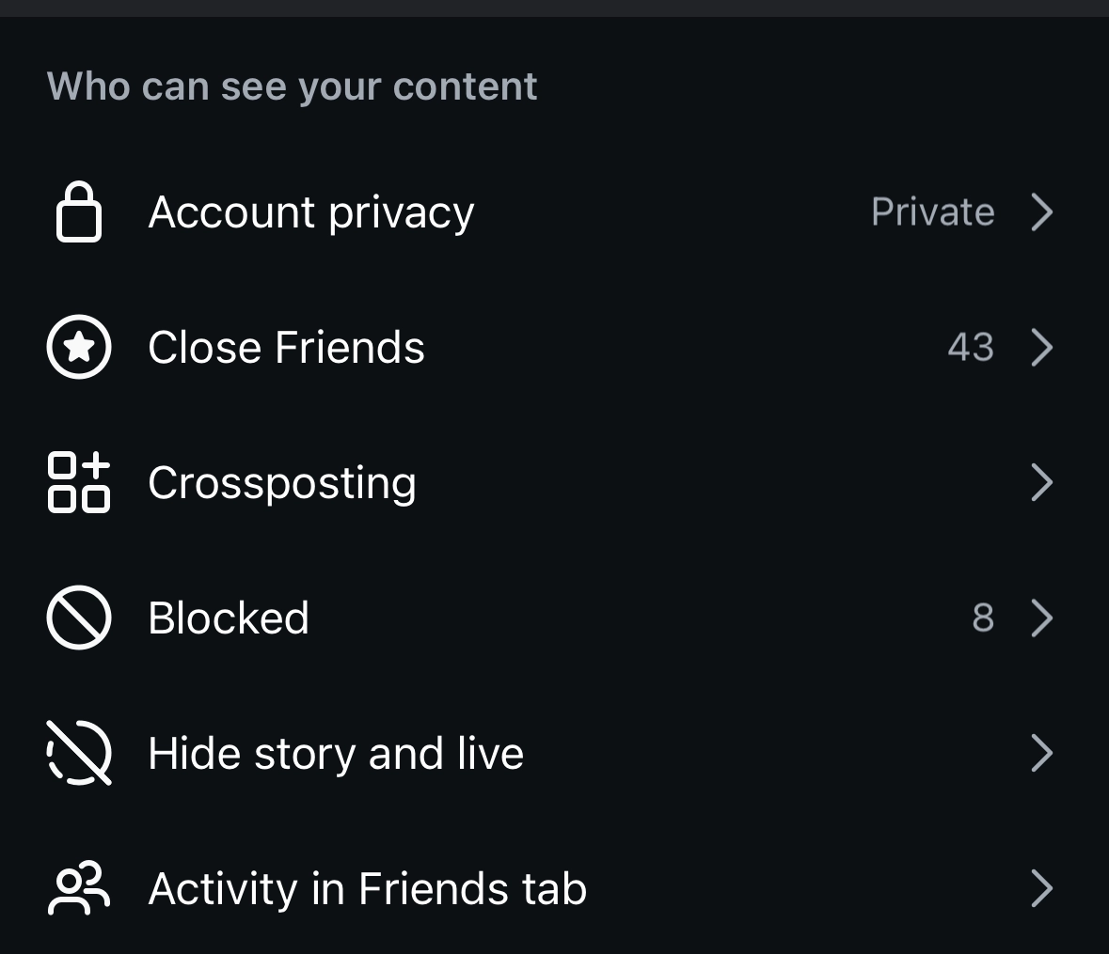Click the chevron next to Crossposting

pos(1041,482)
